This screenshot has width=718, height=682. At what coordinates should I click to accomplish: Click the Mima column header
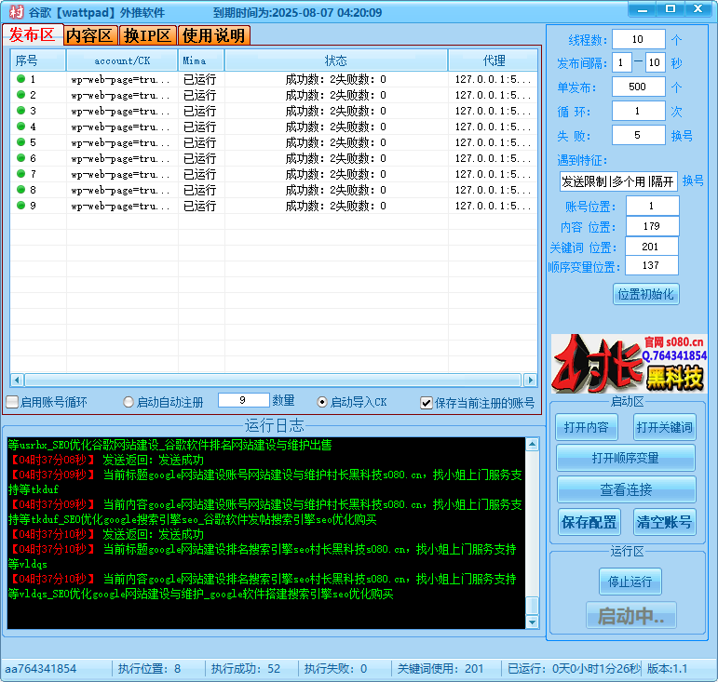click(201, 60)
